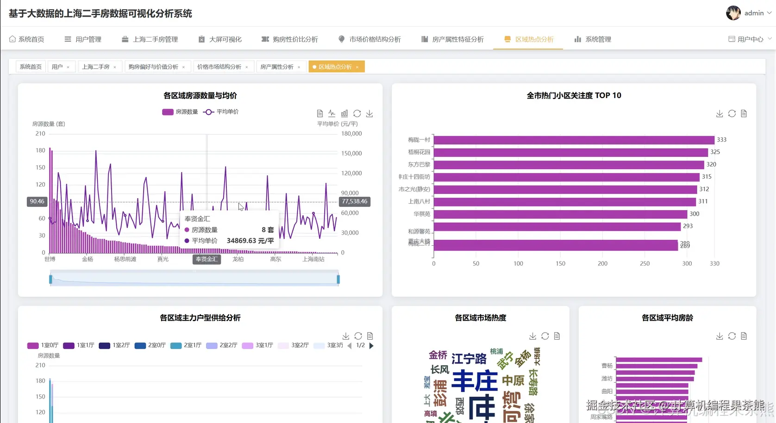Click the data zoom slider below the first chart
Viewport: 776px width, 423px height.
[x=194, y=278]
